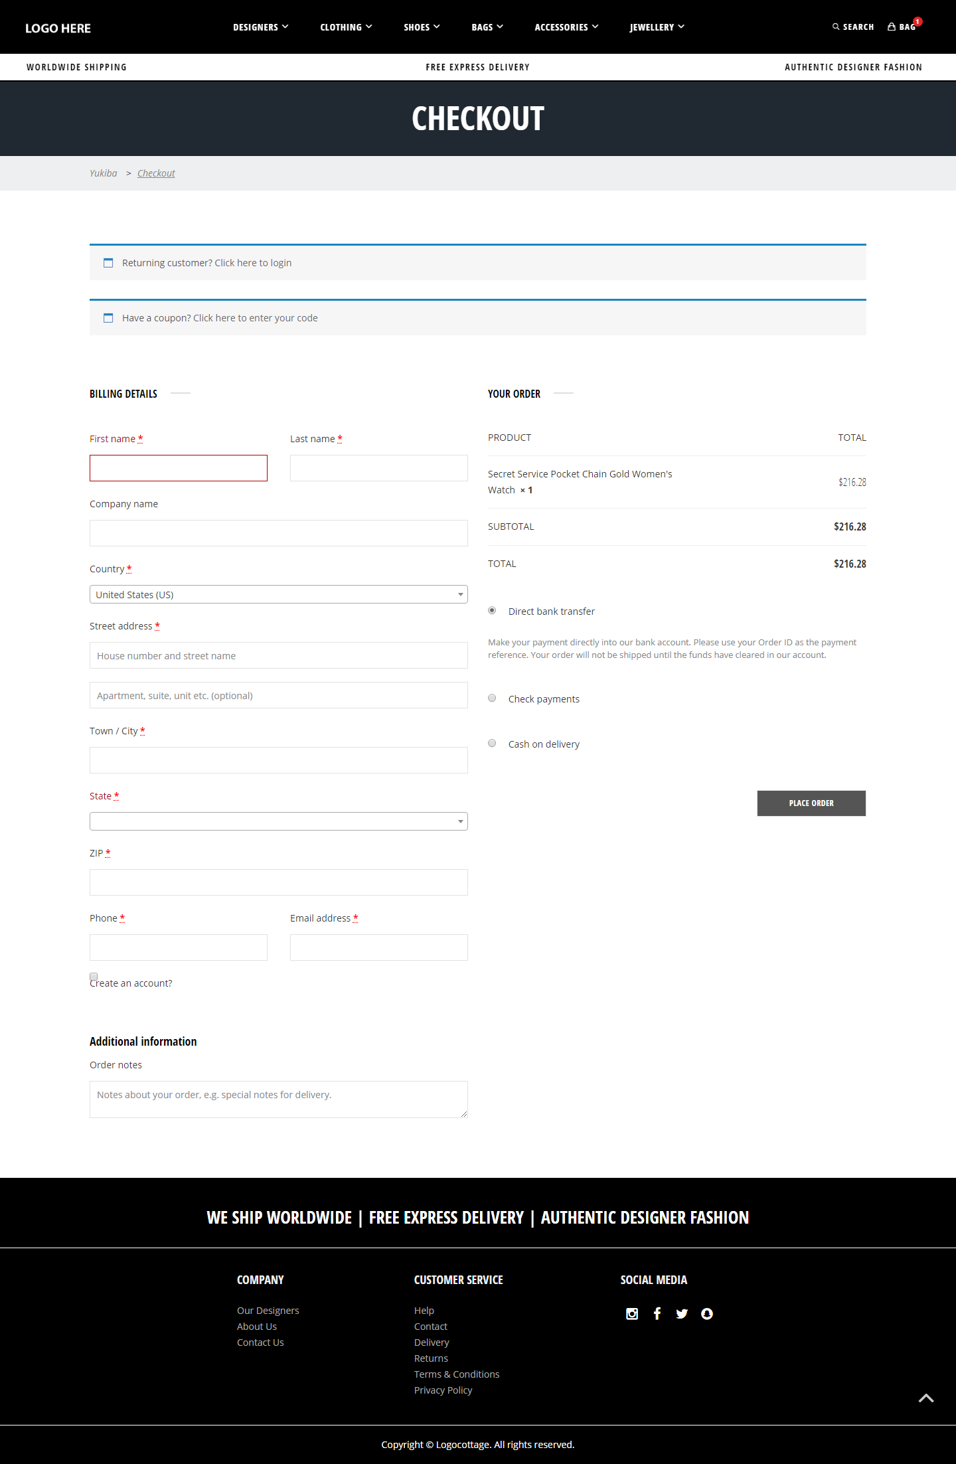This screenshot has width=956, height=1464.
Task: Click the scroll-to-top arrow icon
Action: pos(926,1398)
